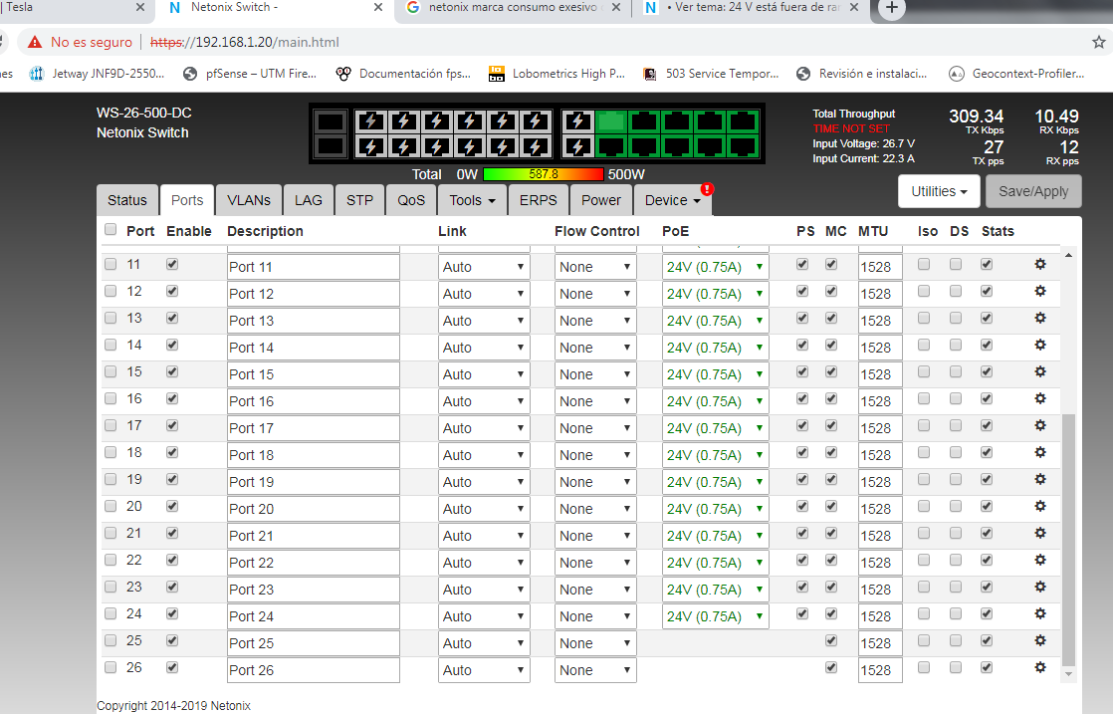The width and height of the screenshot is (1113, 714).
Task: Click the bookmark star in address bar
Action: coord(1098,42)
